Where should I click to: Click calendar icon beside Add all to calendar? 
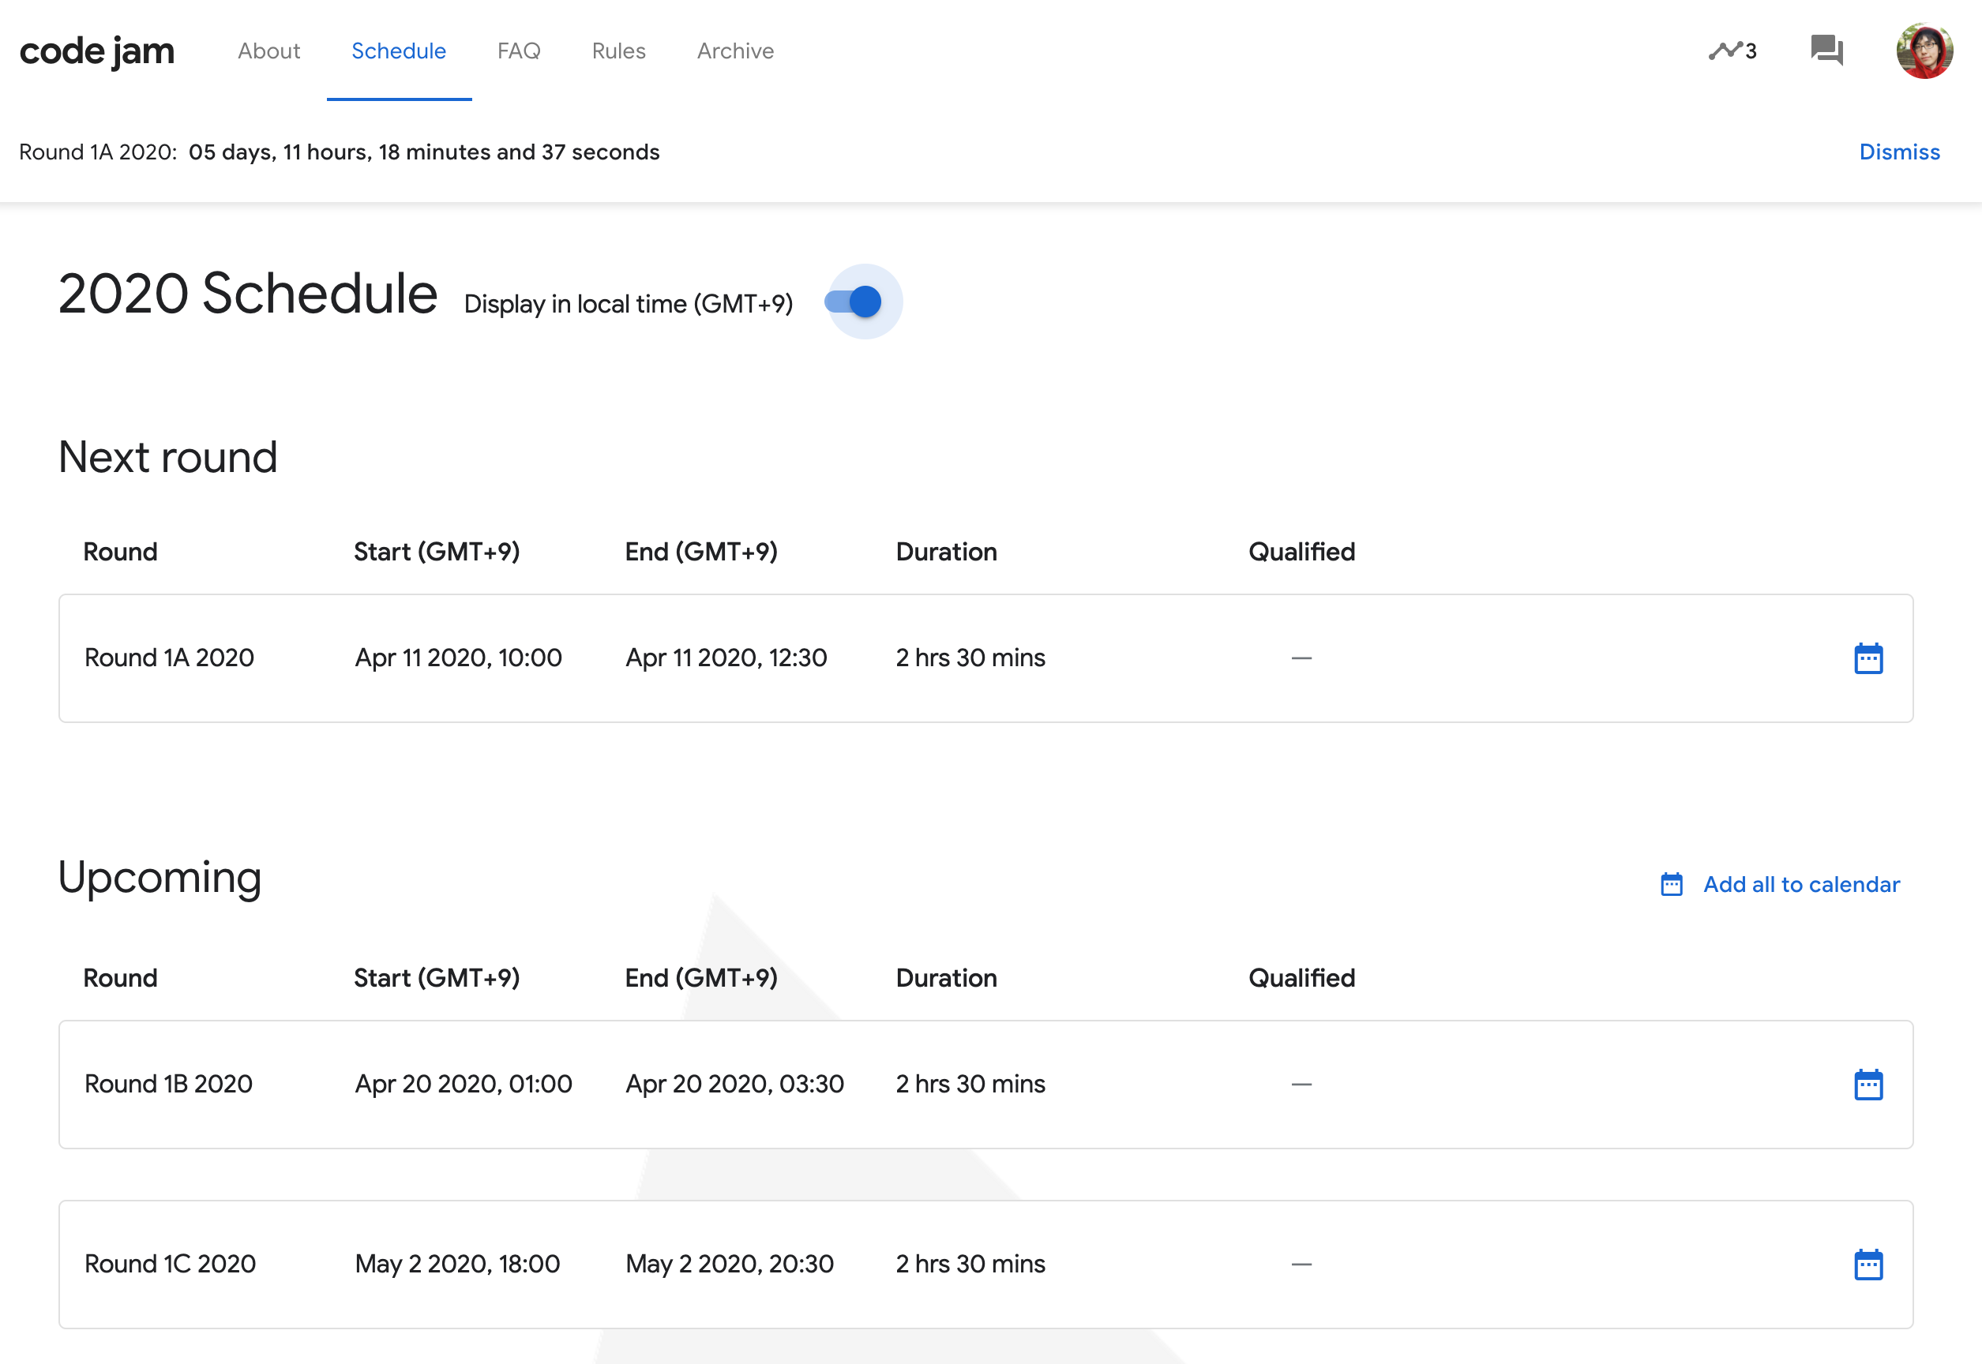tap(1672, 885)
